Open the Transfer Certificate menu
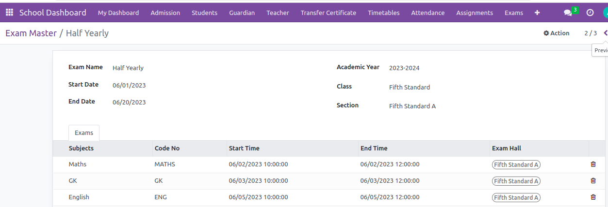 tap(328, 13)
